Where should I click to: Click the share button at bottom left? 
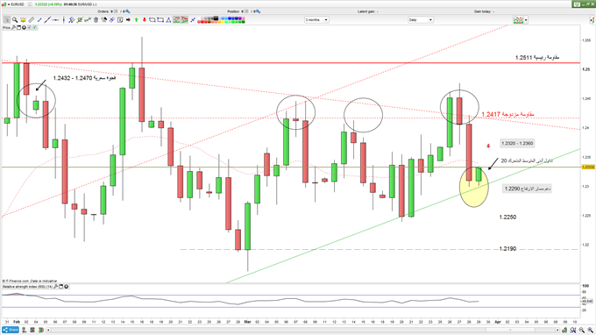pyautogui.click(x=11, y=330)
